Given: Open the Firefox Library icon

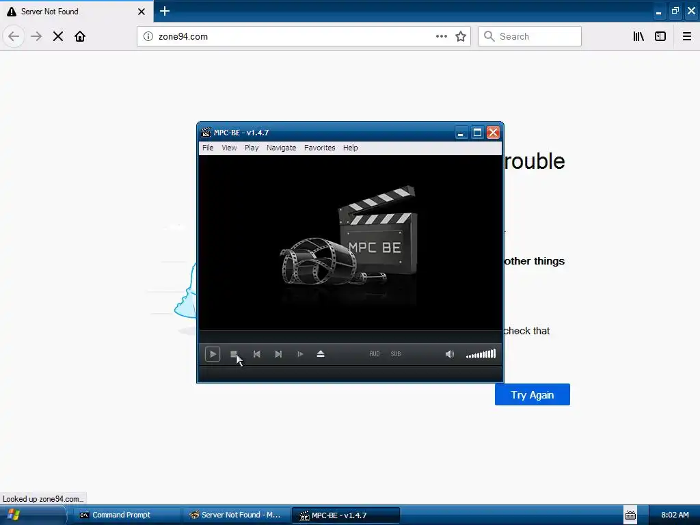Looking at the screenshot, I should point(638,37).
